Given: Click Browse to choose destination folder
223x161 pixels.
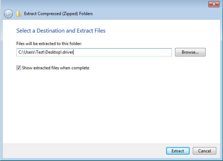Looking at the screenshot, I should (190, 52).
